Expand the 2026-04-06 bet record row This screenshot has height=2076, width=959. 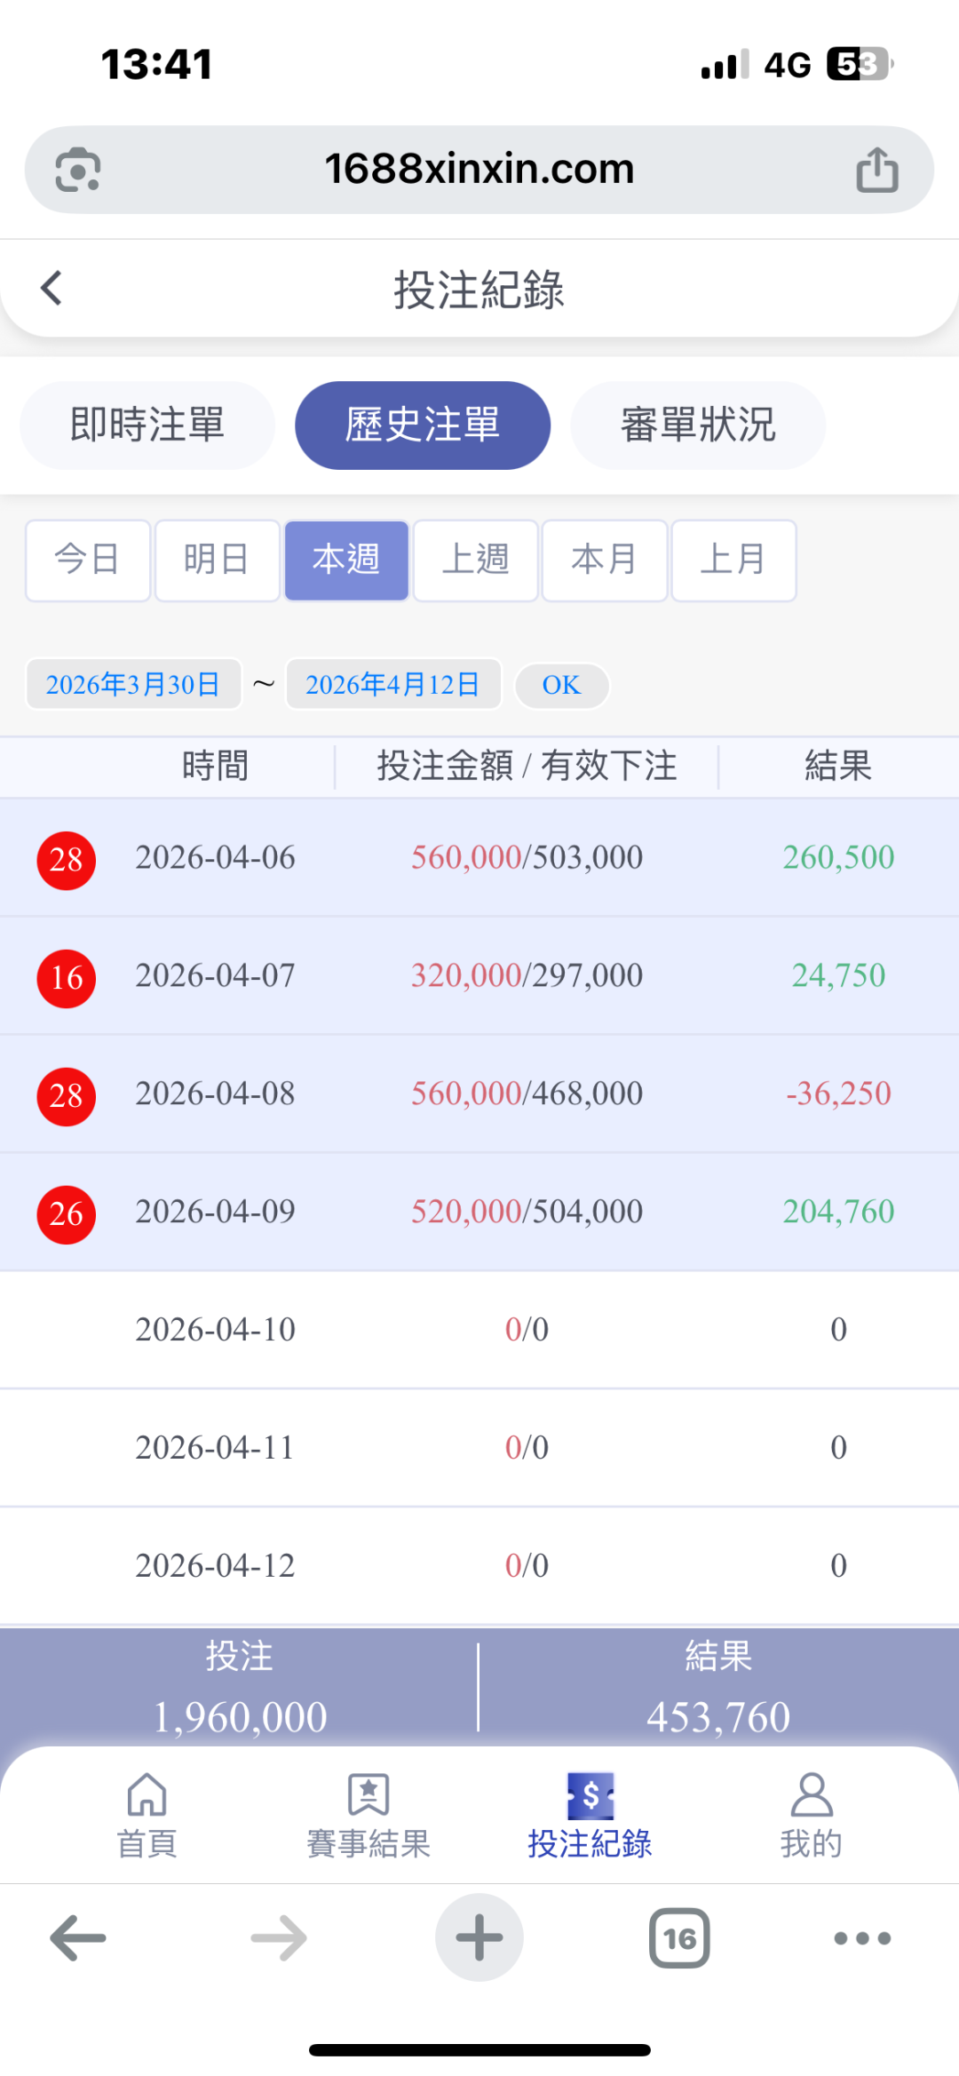pyautogui.click(x=479, y=858)
